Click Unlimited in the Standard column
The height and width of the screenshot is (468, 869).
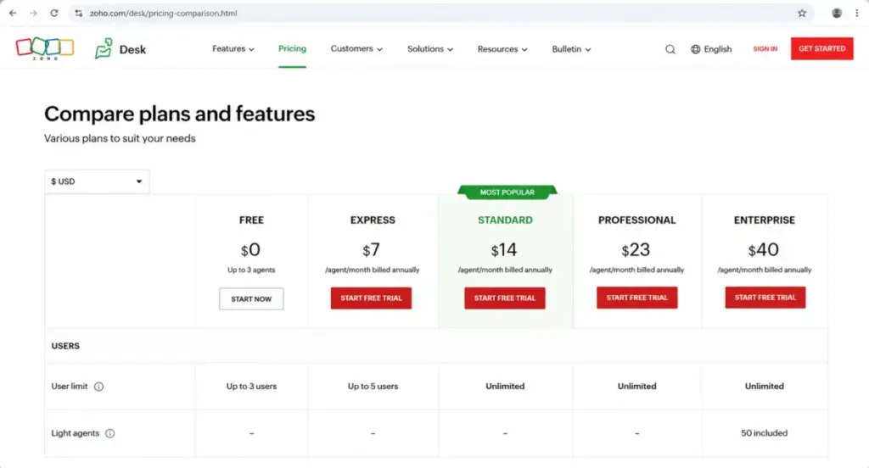(505, 386)
